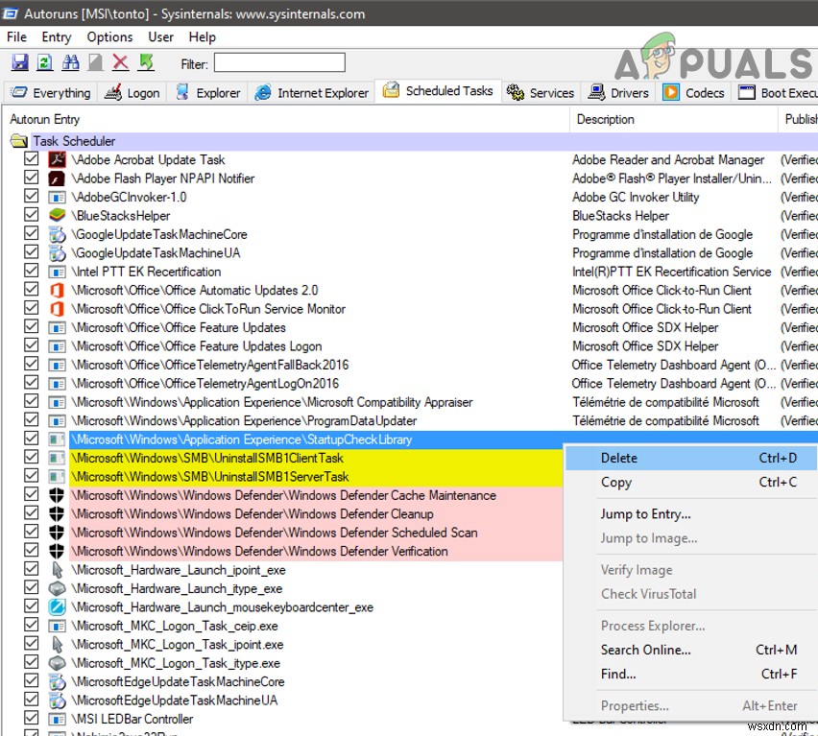The height and width of the screenshot is (736, 818).
Task: Click the Save icon on the toolbar
Action: click(19, 62)
